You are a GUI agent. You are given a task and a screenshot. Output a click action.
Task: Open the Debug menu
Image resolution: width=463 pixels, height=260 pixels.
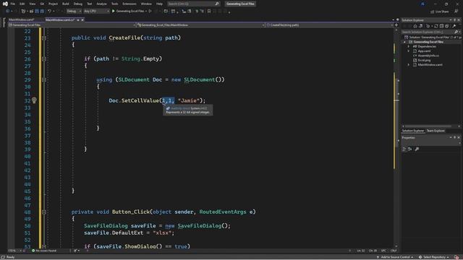78,4
